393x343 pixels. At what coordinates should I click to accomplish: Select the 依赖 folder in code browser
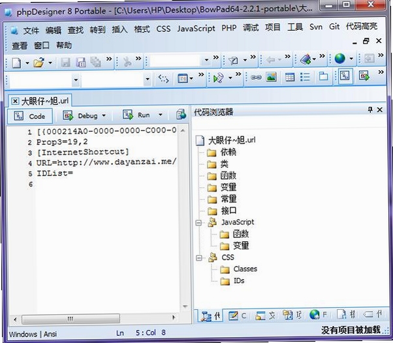click(x=228, y=152)
